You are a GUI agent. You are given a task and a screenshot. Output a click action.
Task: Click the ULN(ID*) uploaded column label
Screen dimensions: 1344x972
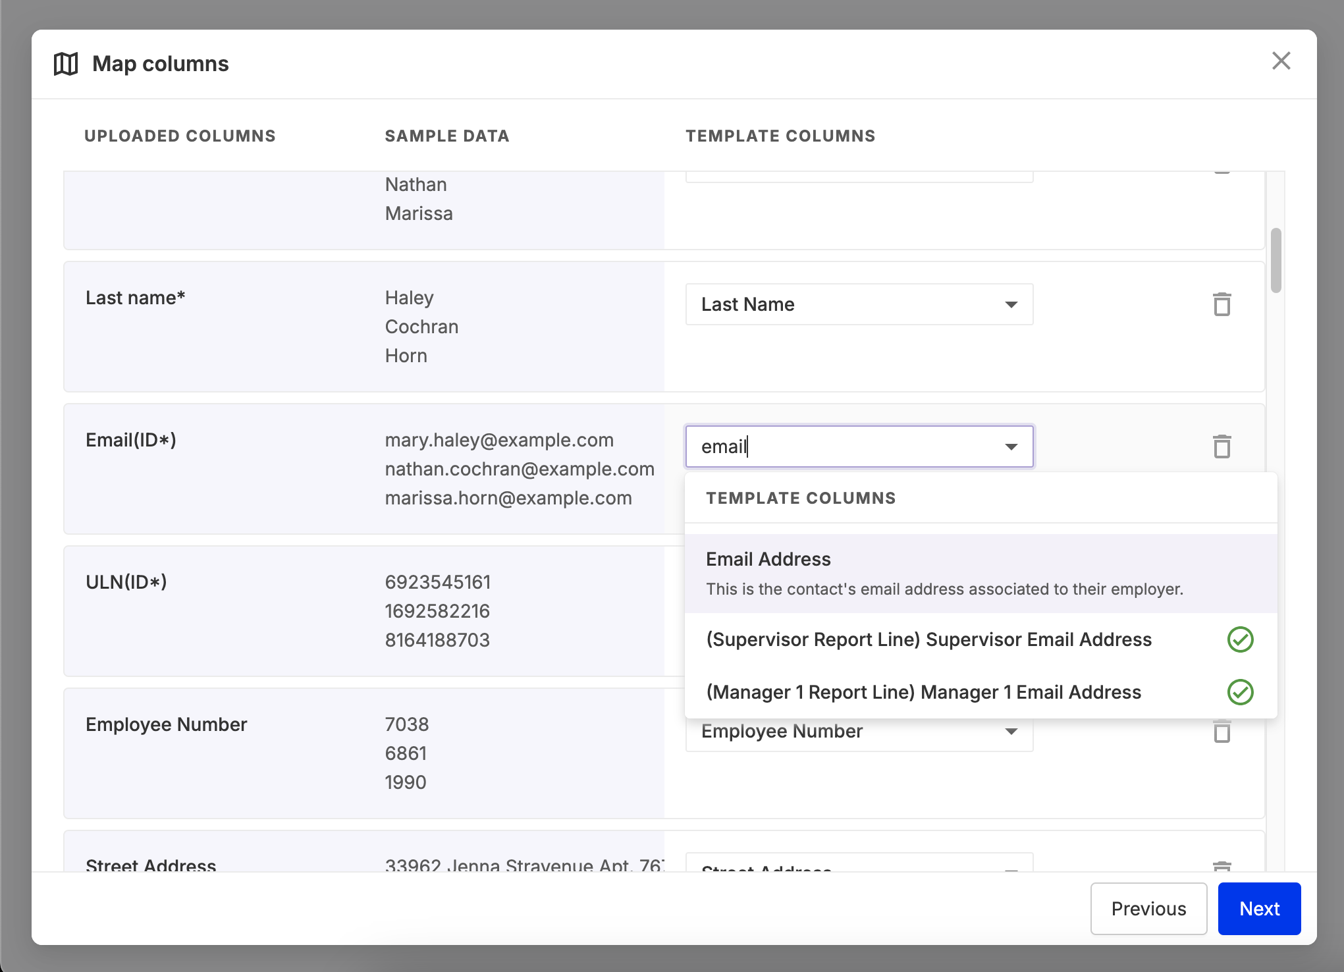126,582
